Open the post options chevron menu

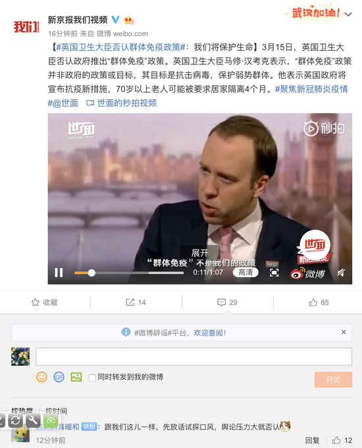point(348,14)
